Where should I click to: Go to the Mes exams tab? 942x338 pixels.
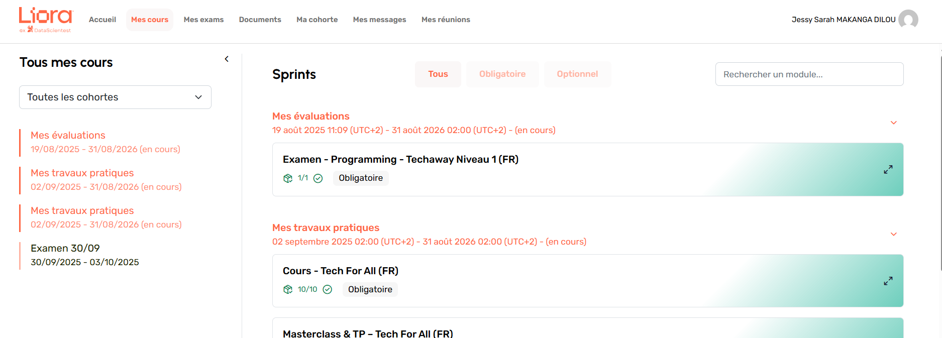click(x=203, y=20)
